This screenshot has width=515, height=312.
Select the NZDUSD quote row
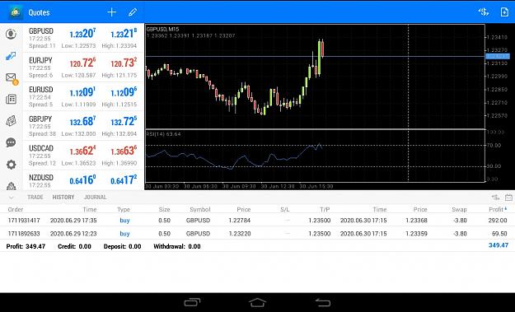83,180
